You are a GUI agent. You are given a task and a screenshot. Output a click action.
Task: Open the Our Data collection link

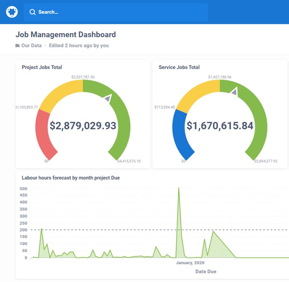tap(32, 46)
